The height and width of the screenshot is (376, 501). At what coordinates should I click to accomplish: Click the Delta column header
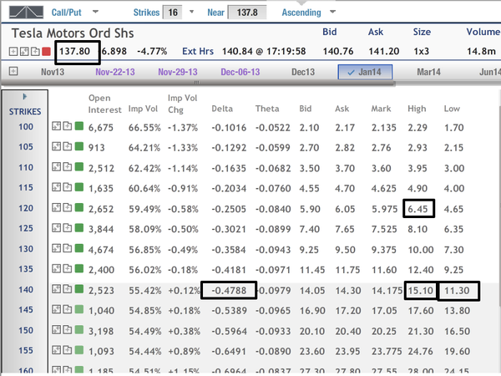coord(222,109)
